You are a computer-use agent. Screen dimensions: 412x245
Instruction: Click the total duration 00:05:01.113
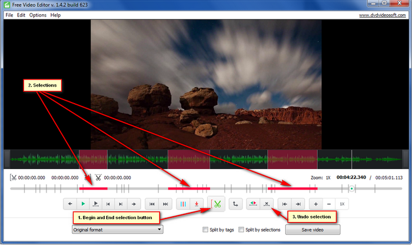tap(389, 178)
